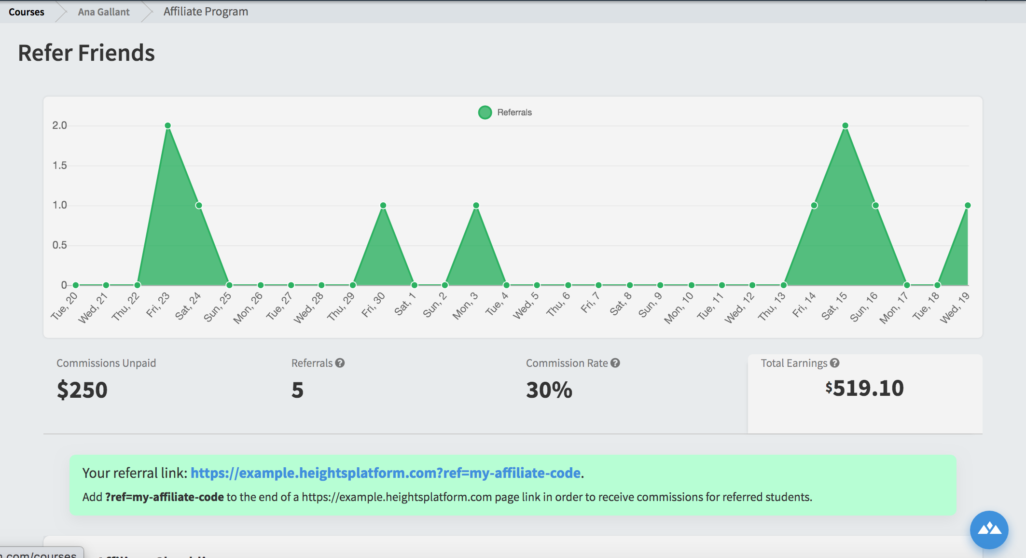Click the Referrals legend label text

(x=514, y=112)
